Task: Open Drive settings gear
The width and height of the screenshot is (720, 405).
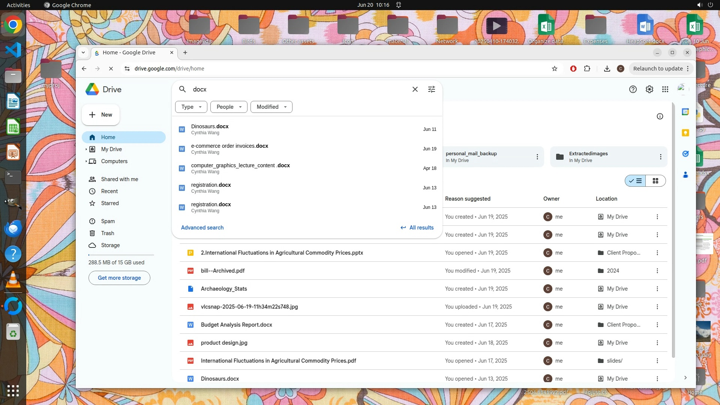Action: (x=649, y=89)
